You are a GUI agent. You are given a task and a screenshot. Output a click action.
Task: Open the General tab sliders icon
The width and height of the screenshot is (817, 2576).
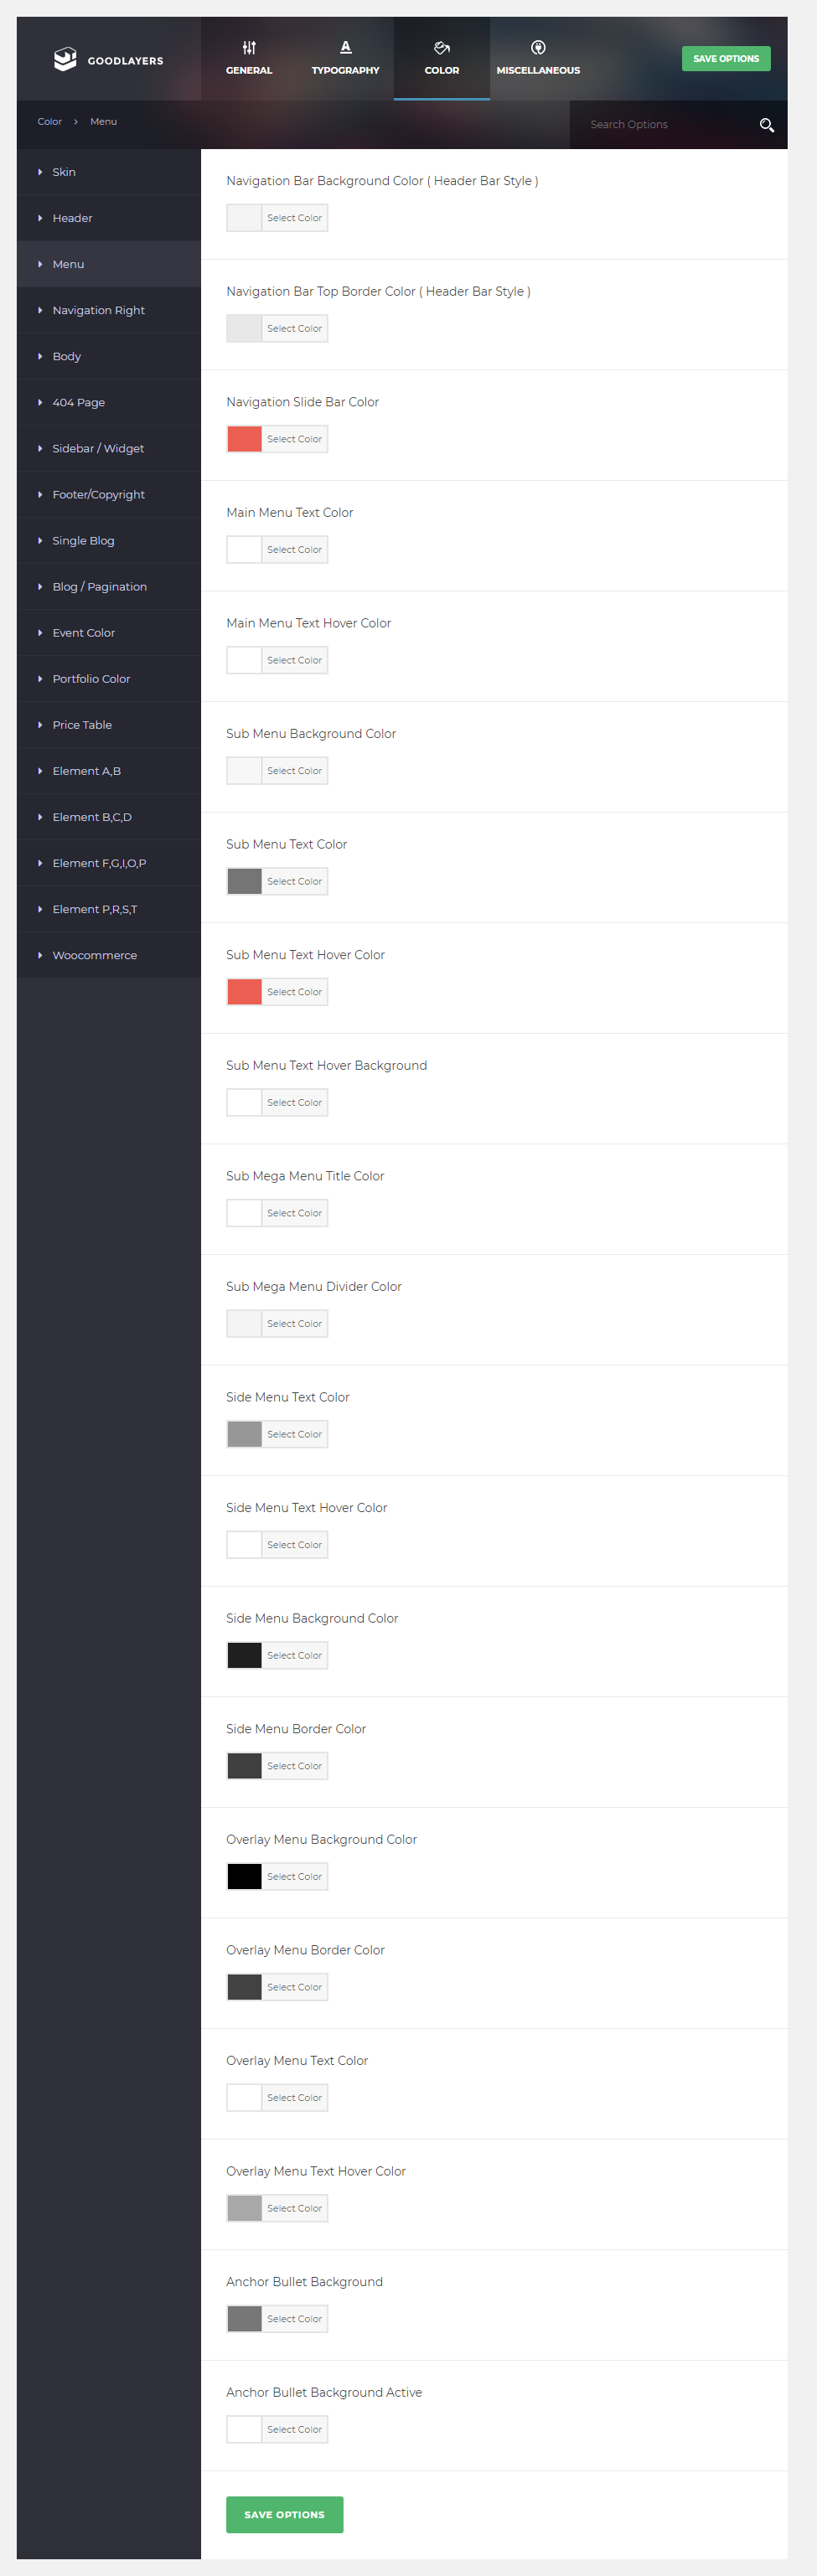point(249,47)
